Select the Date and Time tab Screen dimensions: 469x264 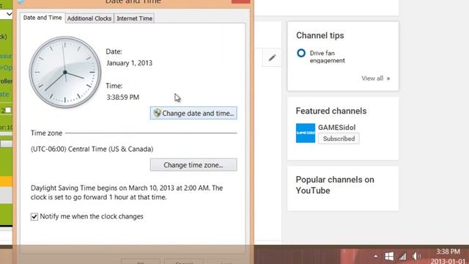pos(43,18)
